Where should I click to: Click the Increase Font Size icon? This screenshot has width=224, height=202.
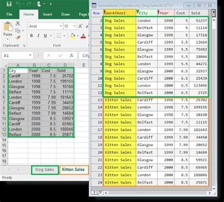coord(80,26)
